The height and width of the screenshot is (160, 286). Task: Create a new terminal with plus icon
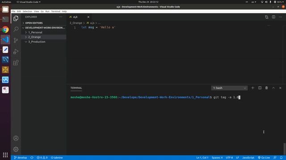[252, 88]
